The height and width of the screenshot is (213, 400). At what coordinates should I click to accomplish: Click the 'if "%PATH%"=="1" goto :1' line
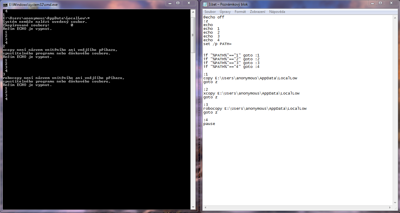(232, 55)
